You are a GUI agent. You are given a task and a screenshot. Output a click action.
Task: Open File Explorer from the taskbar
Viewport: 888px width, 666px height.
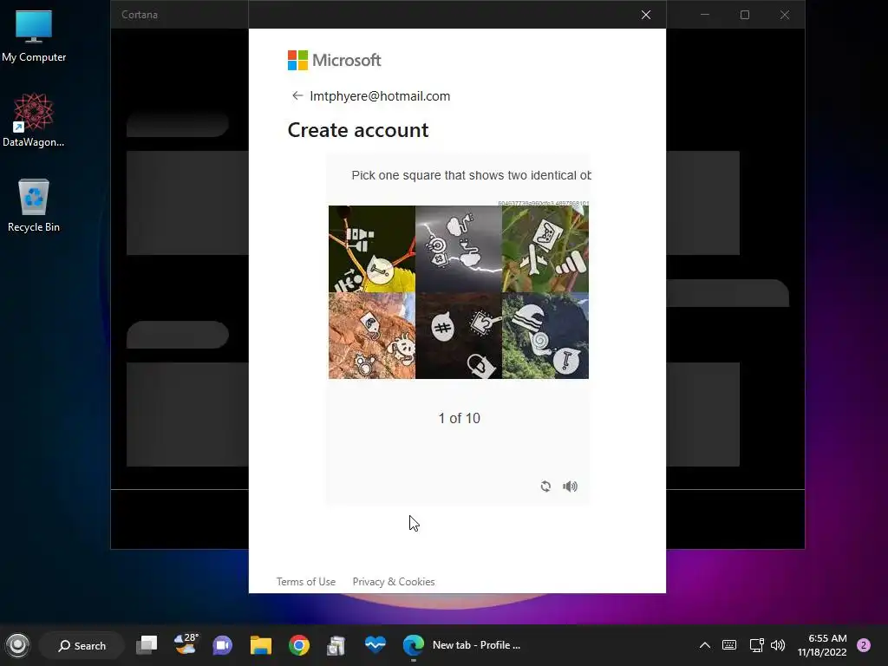pyautogui.click(x=261, y=645)
